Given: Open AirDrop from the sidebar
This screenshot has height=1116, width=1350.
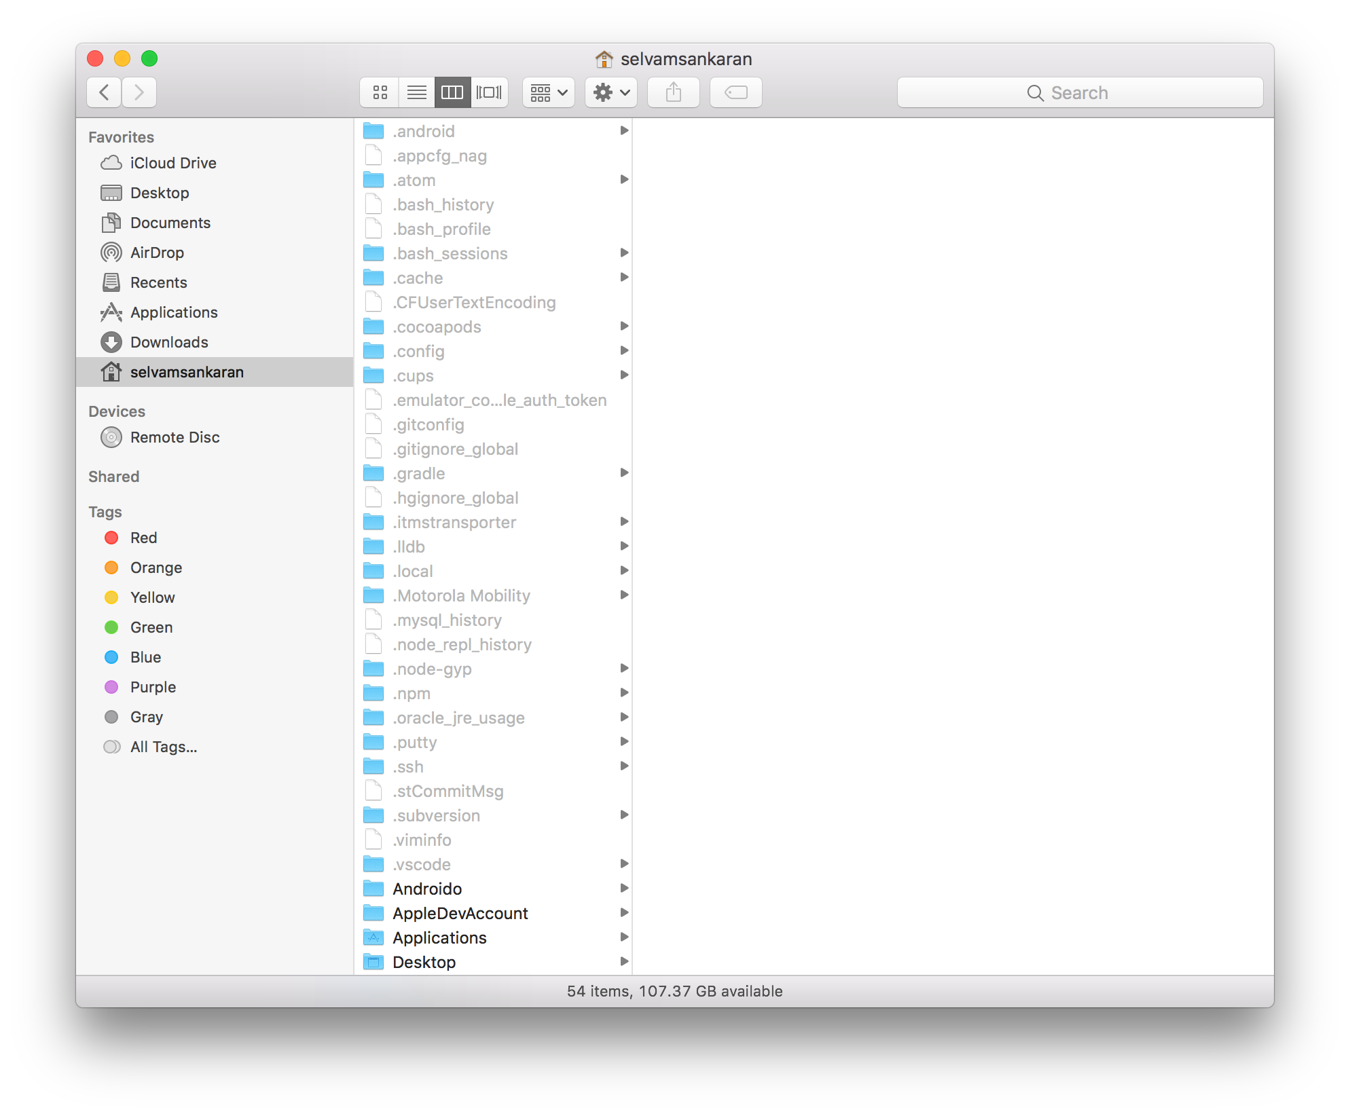Looking at the screenshot, I should click(x=215, y=253).
